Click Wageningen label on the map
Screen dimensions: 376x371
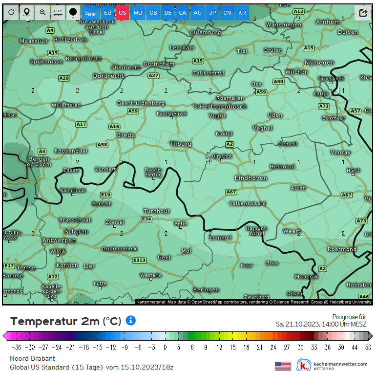(284, 25)
